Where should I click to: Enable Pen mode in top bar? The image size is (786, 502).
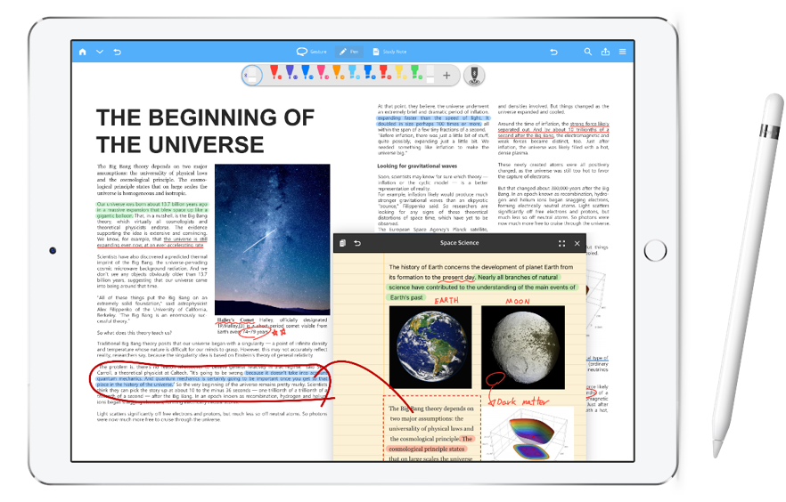pyautogui.click(x=349, y=52)
